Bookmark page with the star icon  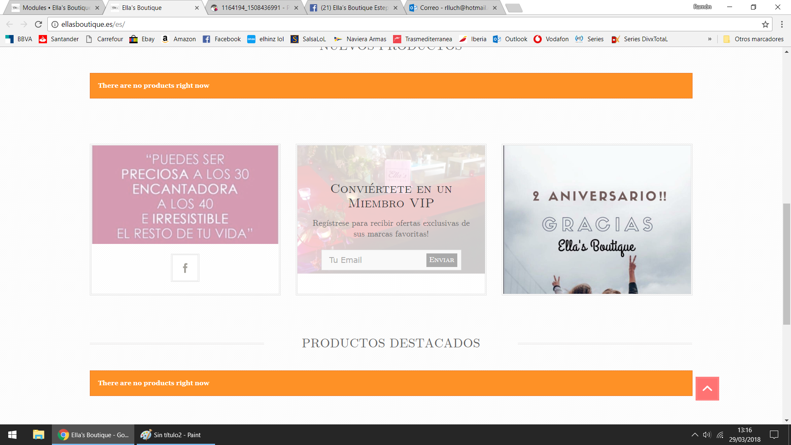pos(765,24)
